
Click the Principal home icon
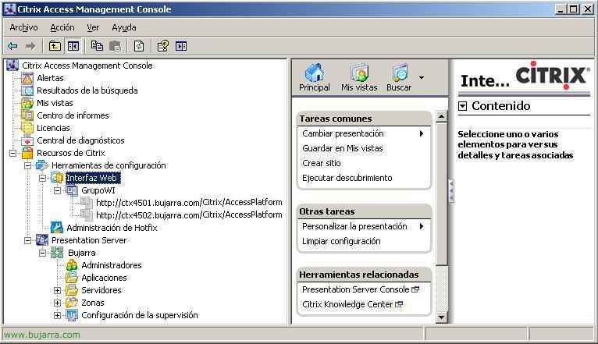315,73
